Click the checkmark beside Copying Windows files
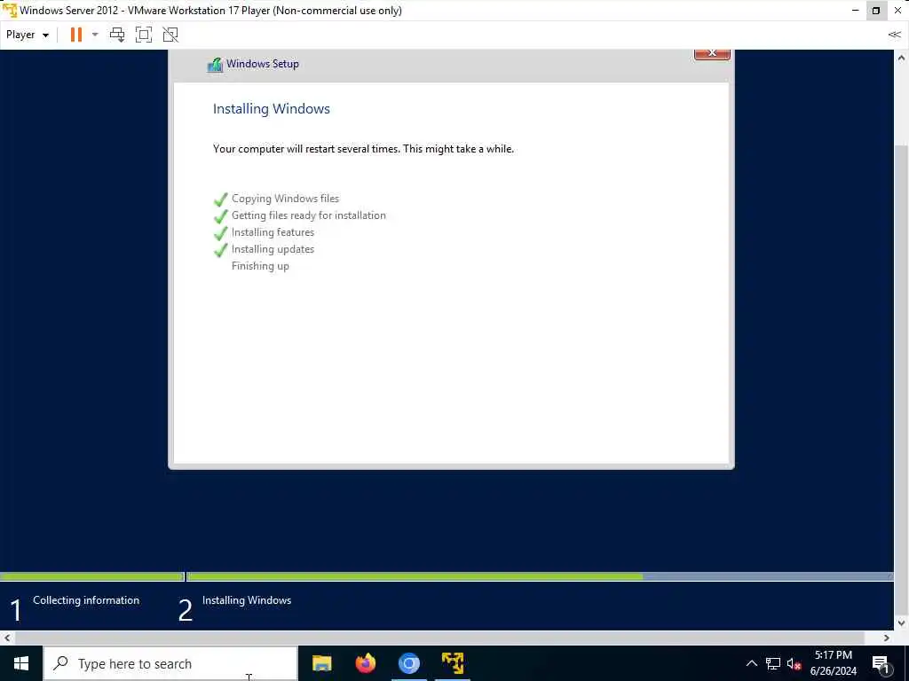This screenshot has width=909, height=681. pyautogui.click(x=220, y=200)
